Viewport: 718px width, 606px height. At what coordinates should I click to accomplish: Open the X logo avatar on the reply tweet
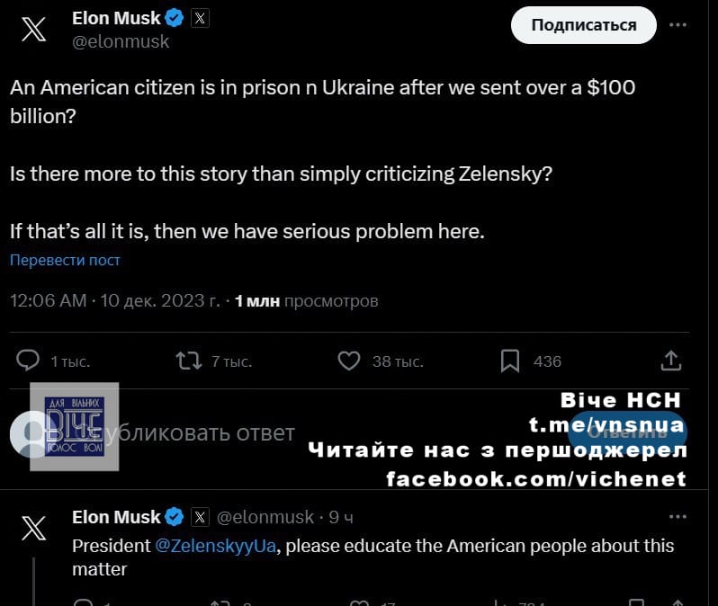(33, 528)
